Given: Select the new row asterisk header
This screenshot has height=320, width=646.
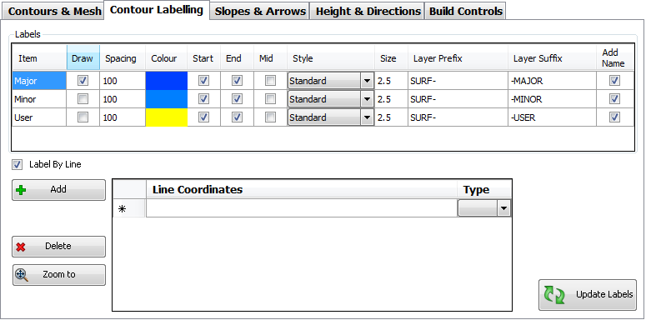Looking at the screenshot, I should (x=128, y=209).
